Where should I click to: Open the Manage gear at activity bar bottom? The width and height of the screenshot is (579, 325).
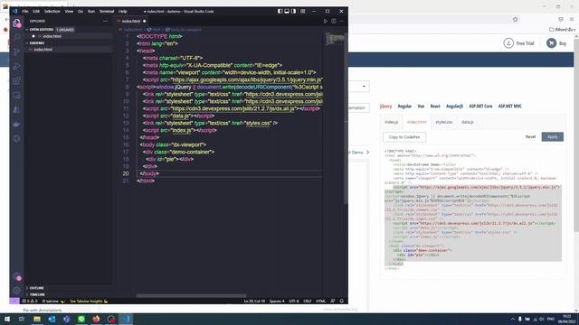16,291
